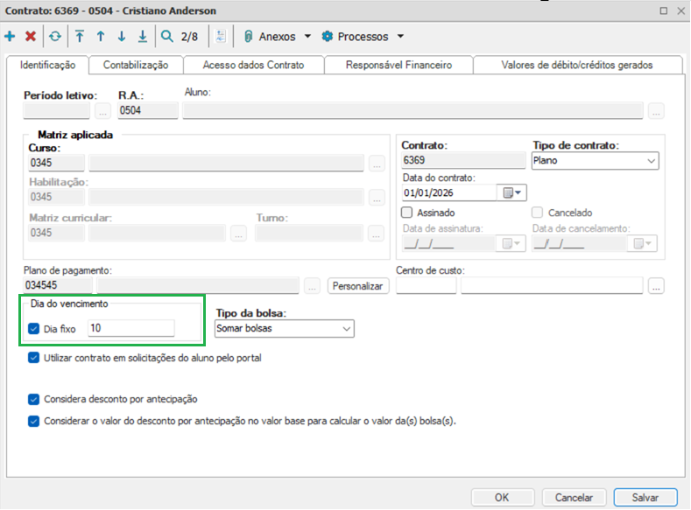Screen dimensions: 691x510
Task: Click the Plano de pagamento code field 034545
Action: (58, 285)
